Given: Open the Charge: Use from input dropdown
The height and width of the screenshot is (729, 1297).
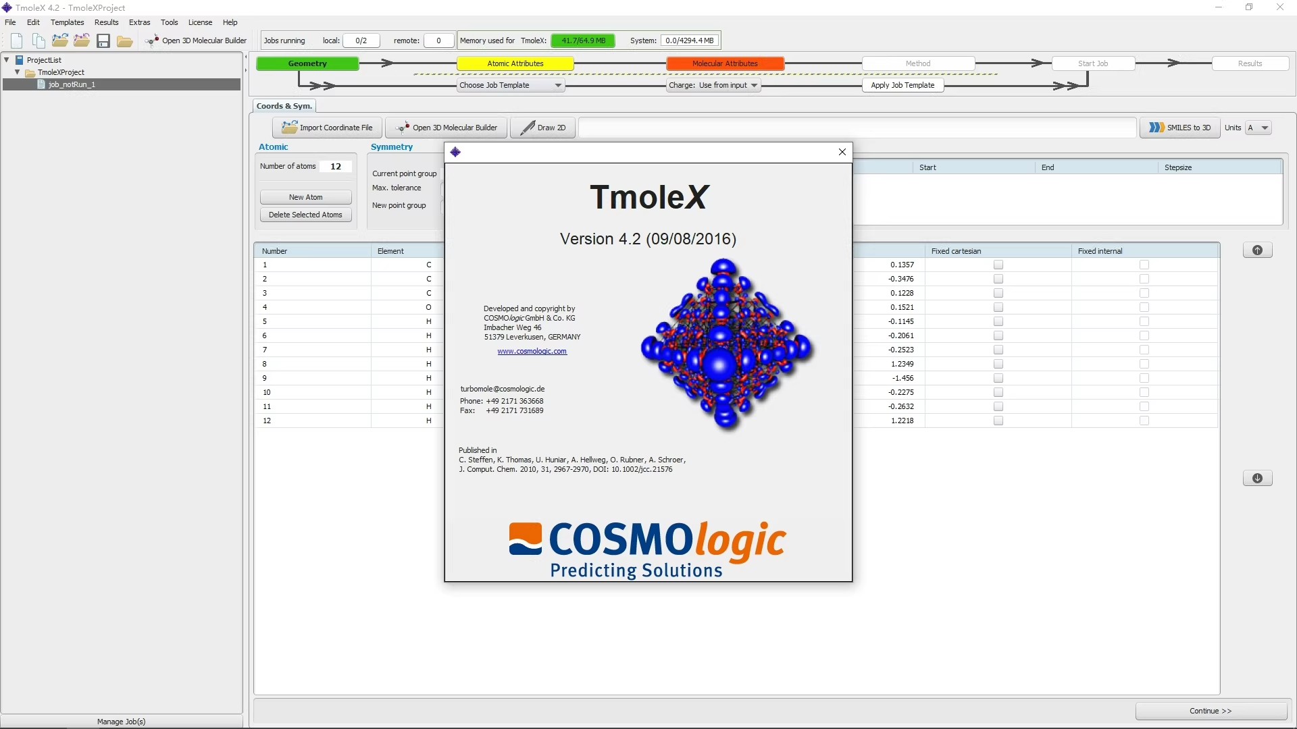Looking at the screenshot, I should click(x=713, y=85).
